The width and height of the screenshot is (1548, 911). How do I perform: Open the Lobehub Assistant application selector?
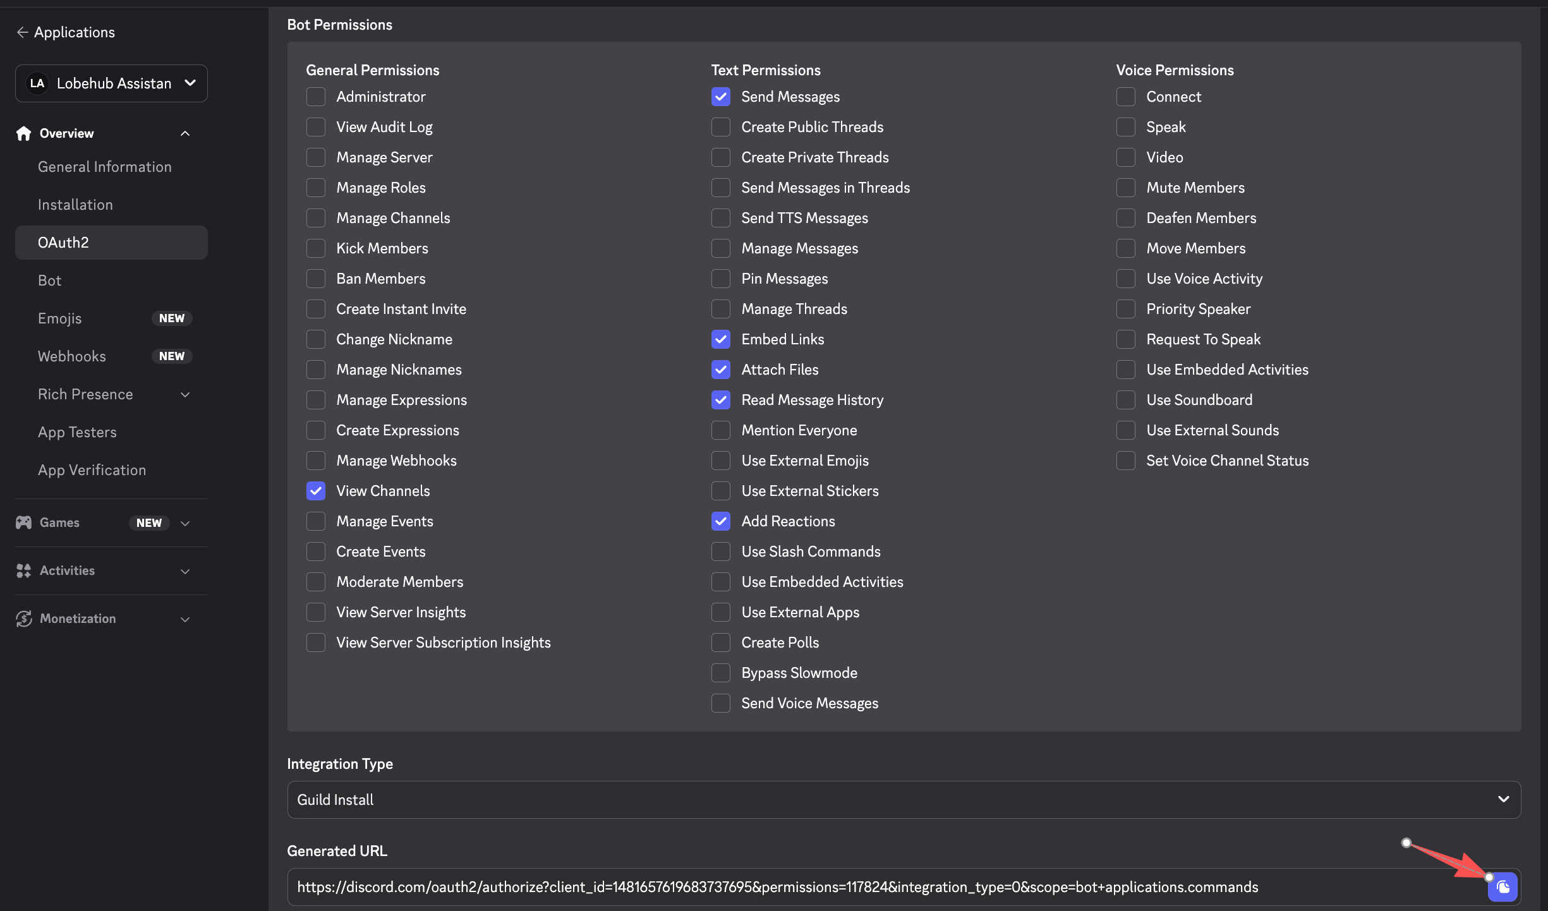coord(112,83)
